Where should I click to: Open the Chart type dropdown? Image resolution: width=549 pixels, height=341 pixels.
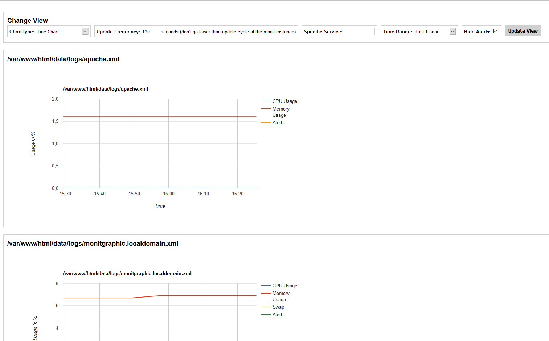click(x=62, y=32)
